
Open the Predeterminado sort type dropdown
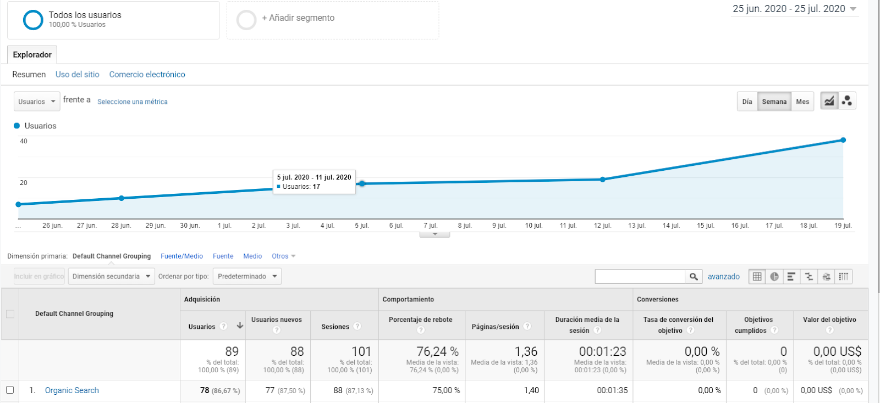[x=247, y=276]
